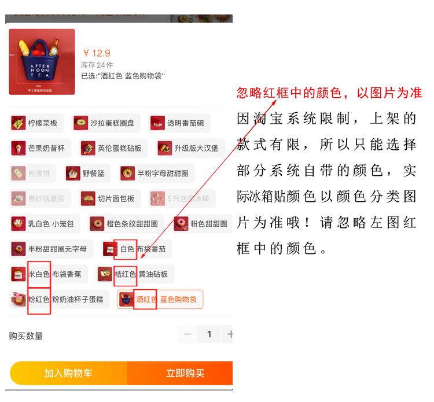Increase purchase quantity with plus button
Screen dimensions: 434x402
click(x=228, y=334)
